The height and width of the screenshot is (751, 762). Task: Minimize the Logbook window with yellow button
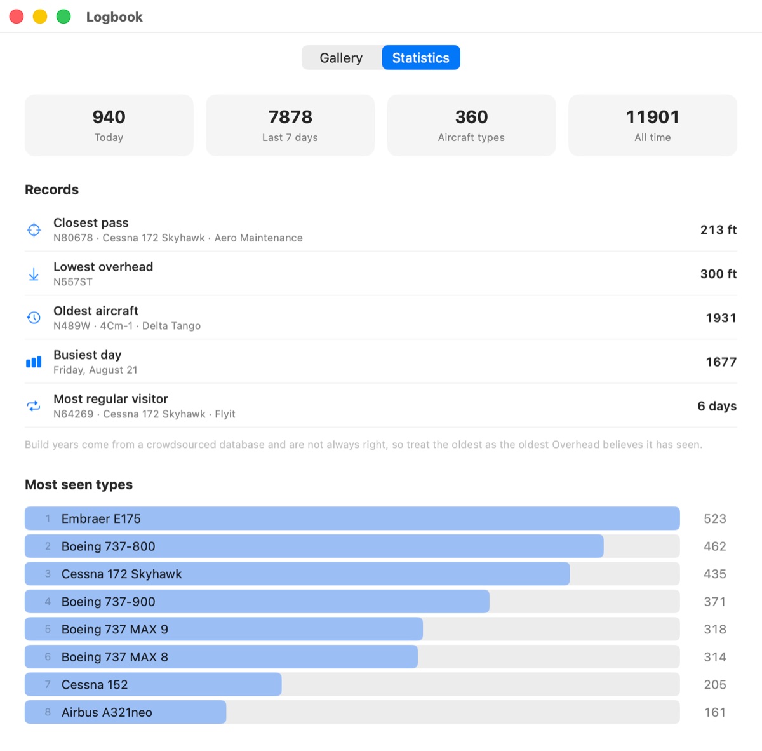[40, 17]
